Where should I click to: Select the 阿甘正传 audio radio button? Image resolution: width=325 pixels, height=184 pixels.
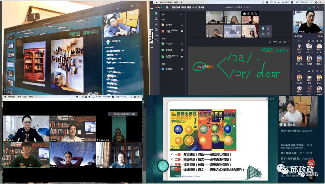(182, 44)
